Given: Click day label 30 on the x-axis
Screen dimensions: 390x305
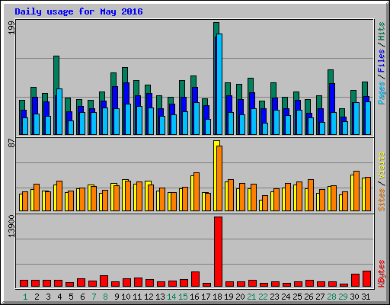Looking at the screenshot, I should [x=354, y=297].
